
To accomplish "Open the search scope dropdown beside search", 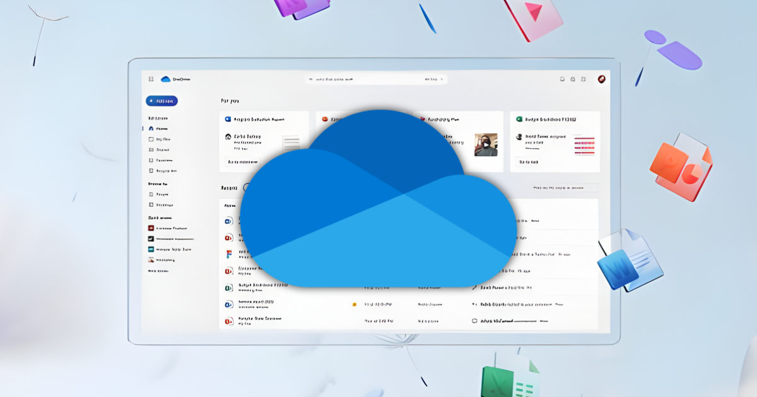I will (x=435, y=79).
